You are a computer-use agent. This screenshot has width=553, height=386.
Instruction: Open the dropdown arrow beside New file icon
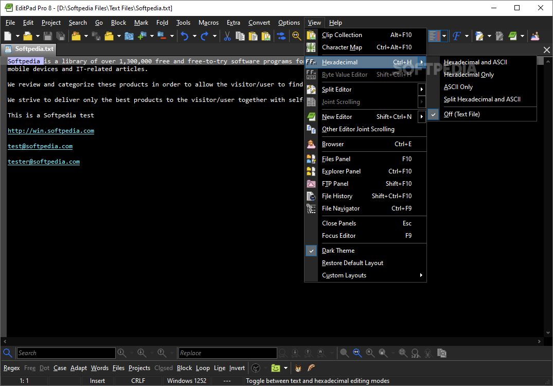17,36
